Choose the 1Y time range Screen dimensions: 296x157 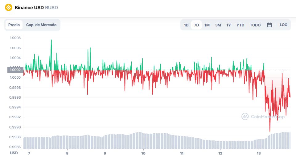tap(228, 25)
